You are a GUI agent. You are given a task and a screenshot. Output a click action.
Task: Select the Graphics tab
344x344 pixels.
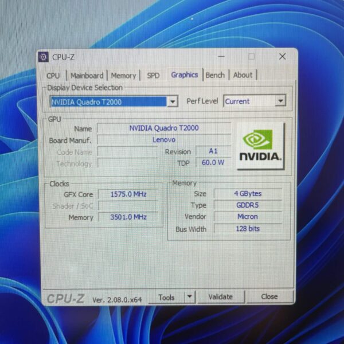185,75
